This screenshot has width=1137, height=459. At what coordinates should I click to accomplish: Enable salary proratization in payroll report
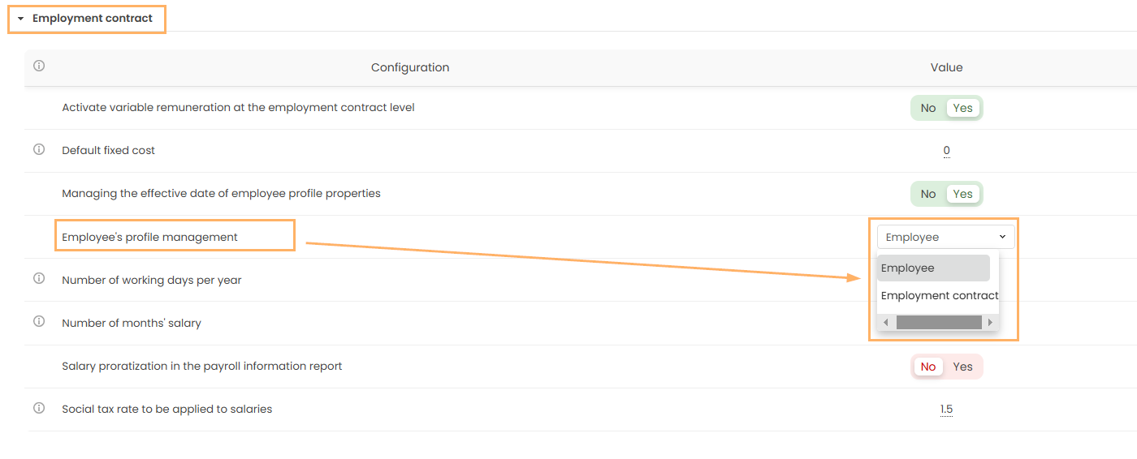(x=962, y=367)
